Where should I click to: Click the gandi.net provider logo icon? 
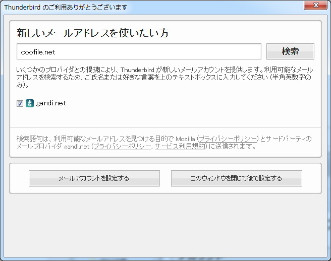30,103
